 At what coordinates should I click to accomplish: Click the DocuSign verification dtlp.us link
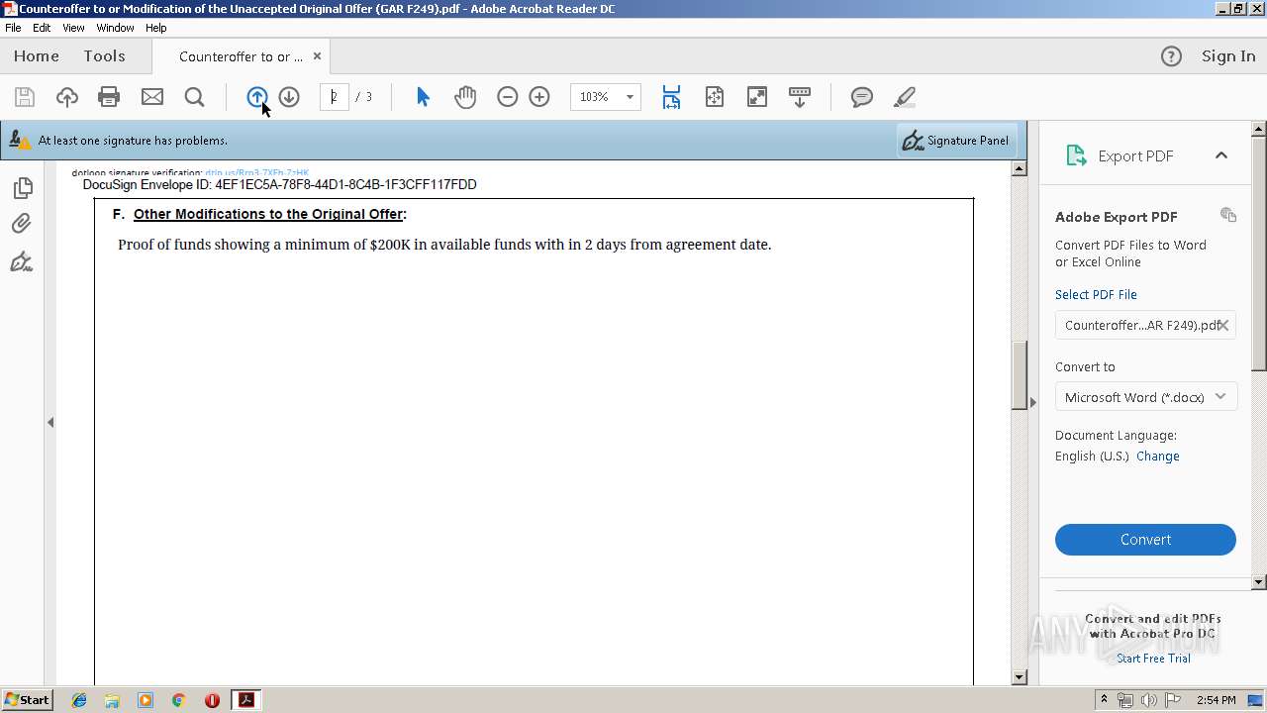click(x=257, y=172)
